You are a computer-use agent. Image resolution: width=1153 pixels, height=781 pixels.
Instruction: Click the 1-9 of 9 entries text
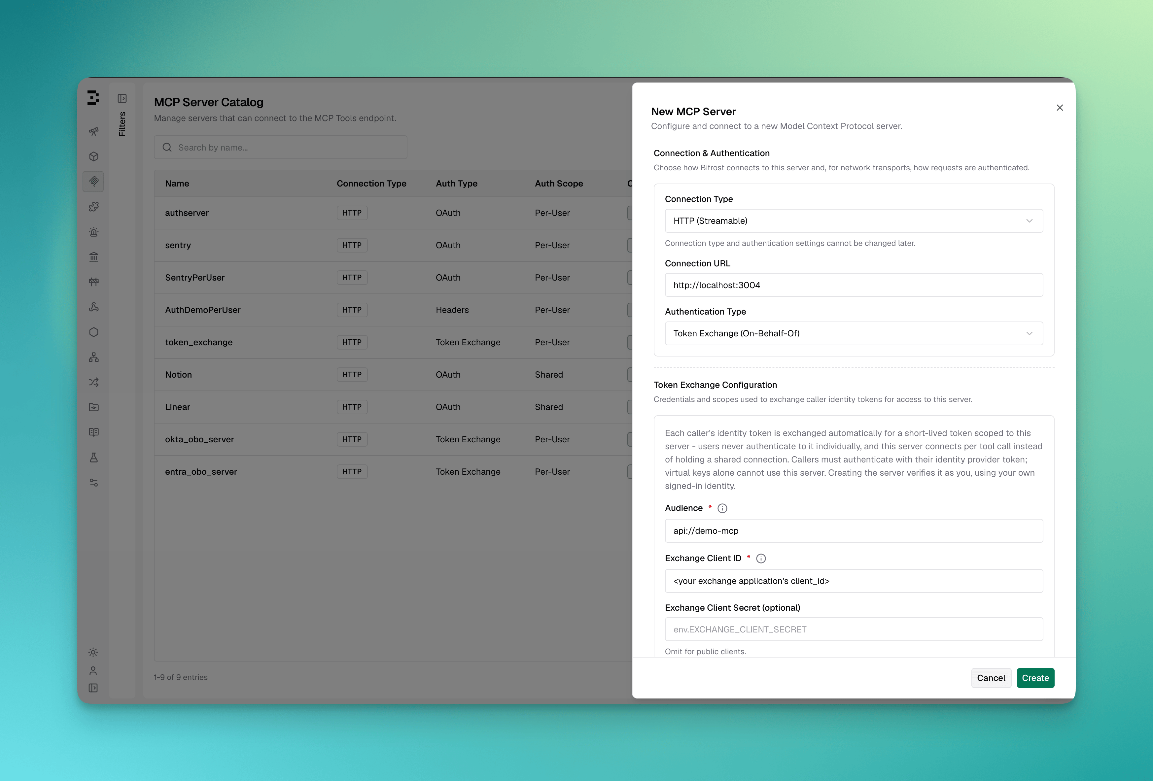[x=181, y=677]
